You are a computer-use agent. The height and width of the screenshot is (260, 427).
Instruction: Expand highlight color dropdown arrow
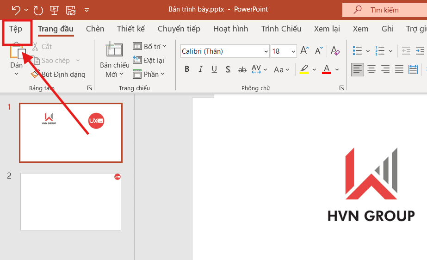314,70
